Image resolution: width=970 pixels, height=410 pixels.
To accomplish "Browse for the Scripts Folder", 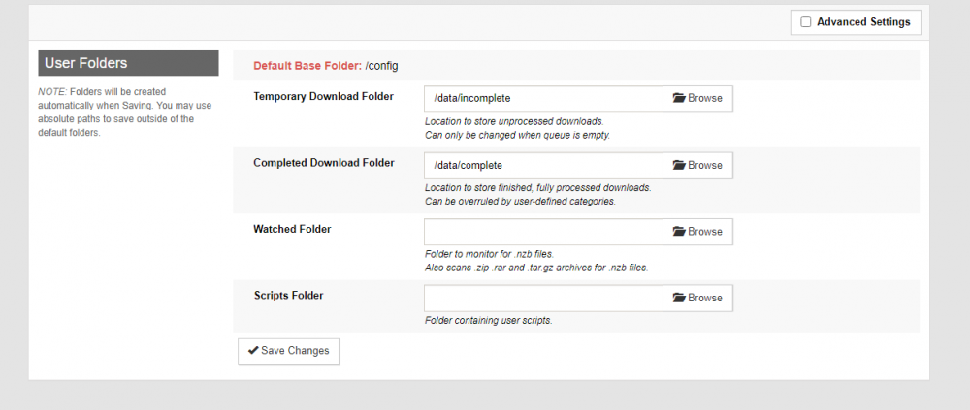I will (697, 299).
